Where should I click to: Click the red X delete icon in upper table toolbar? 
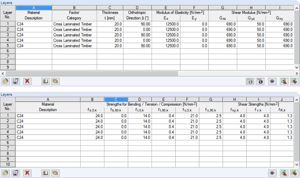(x=27, y=81)
